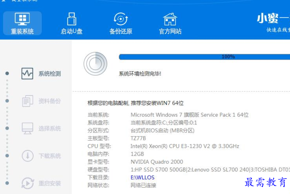Switch to the 备份还原 tab label

click(121, 31)
